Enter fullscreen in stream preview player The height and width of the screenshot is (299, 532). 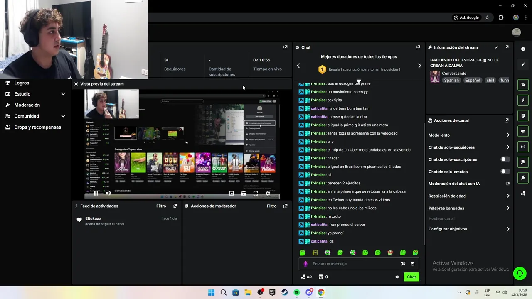tap(256, 193)
